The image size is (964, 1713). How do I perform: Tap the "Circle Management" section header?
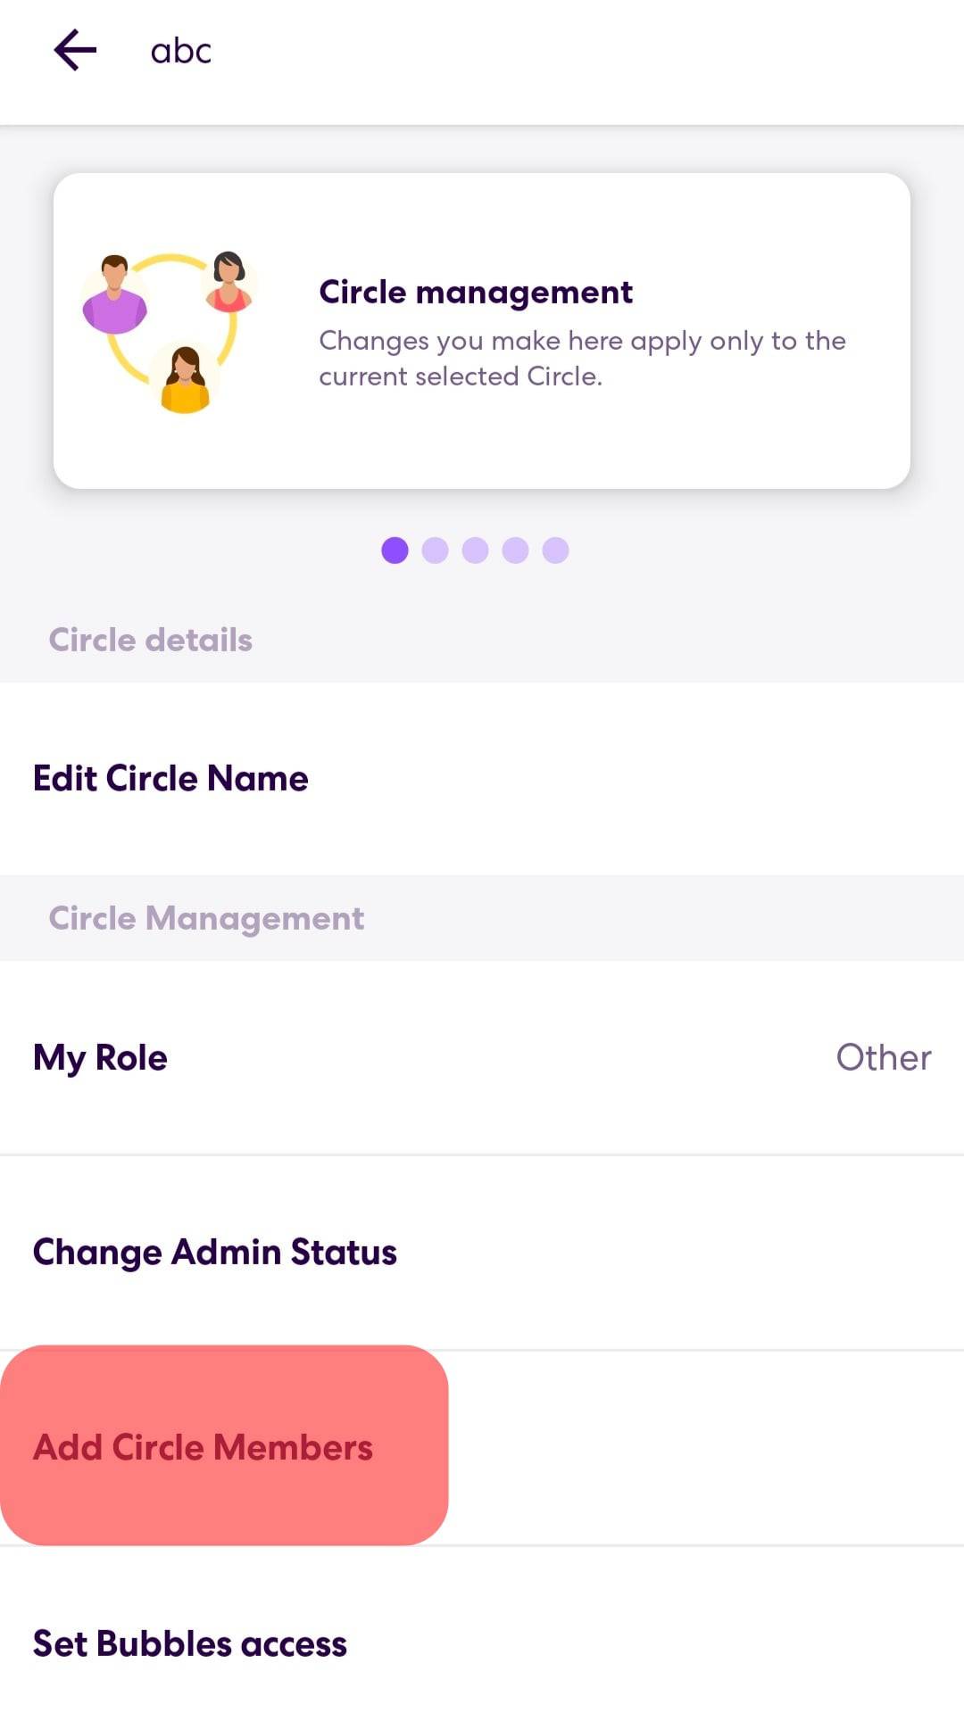pyautogui.click(x=206, y=918)
